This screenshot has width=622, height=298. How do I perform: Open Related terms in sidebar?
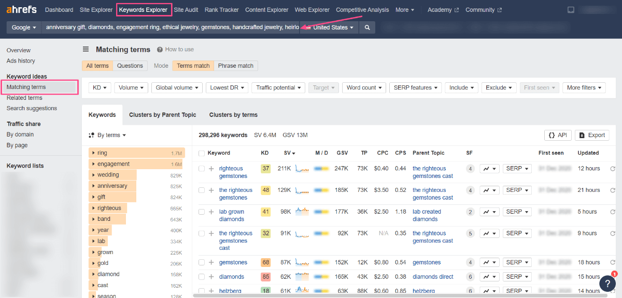click(24, 98)
